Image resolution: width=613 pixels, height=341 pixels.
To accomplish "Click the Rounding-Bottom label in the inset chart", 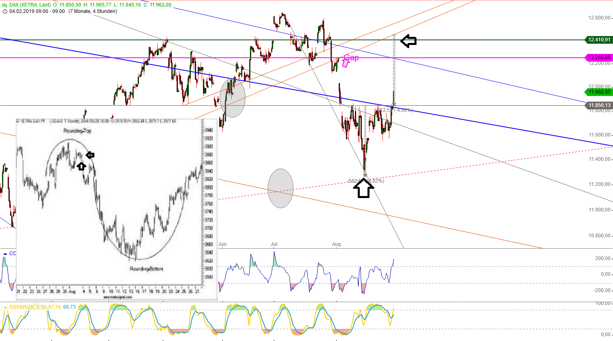I will (x=146, y=269).
